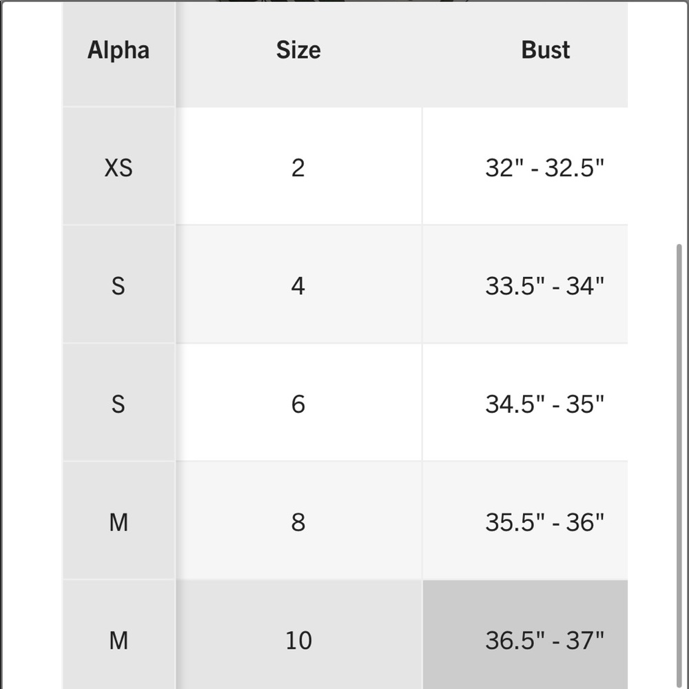Select bust 35.5" - 36" cell
Viewport: 689px width, 689px height.
[525, 521]
